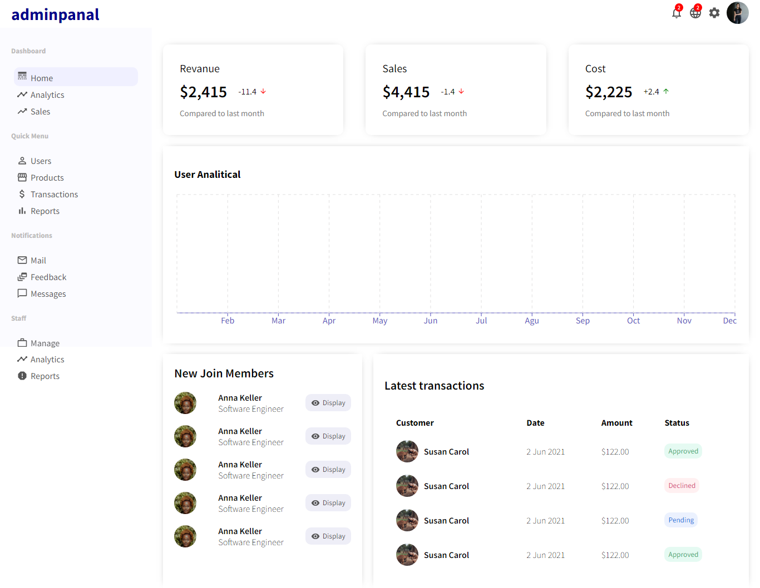Viewport: 760px width, 588px height.
Task: Click the Pending status badge
Action: point(681,520)
